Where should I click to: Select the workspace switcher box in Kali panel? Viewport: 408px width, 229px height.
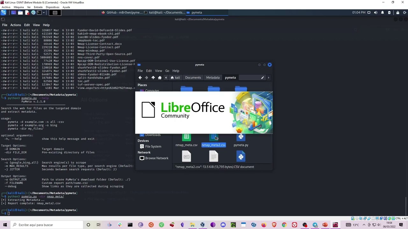pos(55,12)
